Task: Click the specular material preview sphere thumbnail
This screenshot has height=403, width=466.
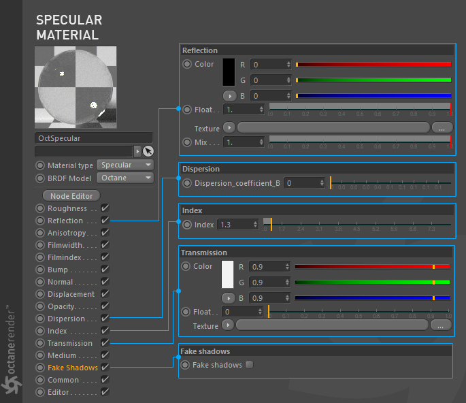Action: (x=76, y=87)
